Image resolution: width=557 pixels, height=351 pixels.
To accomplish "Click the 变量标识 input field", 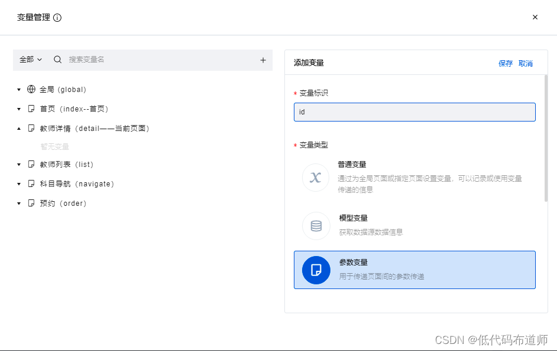I will (414, 112).
